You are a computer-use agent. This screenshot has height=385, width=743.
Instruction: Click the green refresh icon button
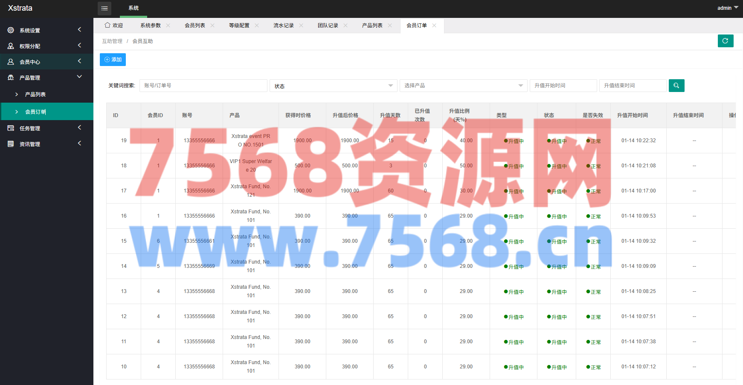pyautogui.click(x=725, y=41)
